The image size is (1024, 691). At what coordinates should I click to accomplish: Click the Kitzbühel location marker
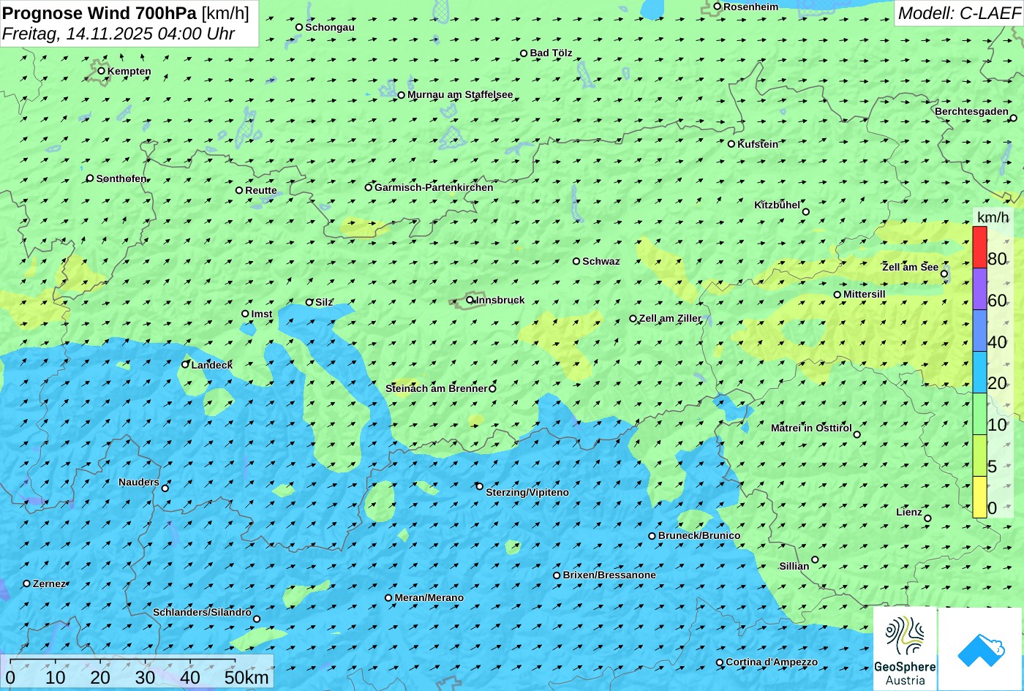pos(806,212)
